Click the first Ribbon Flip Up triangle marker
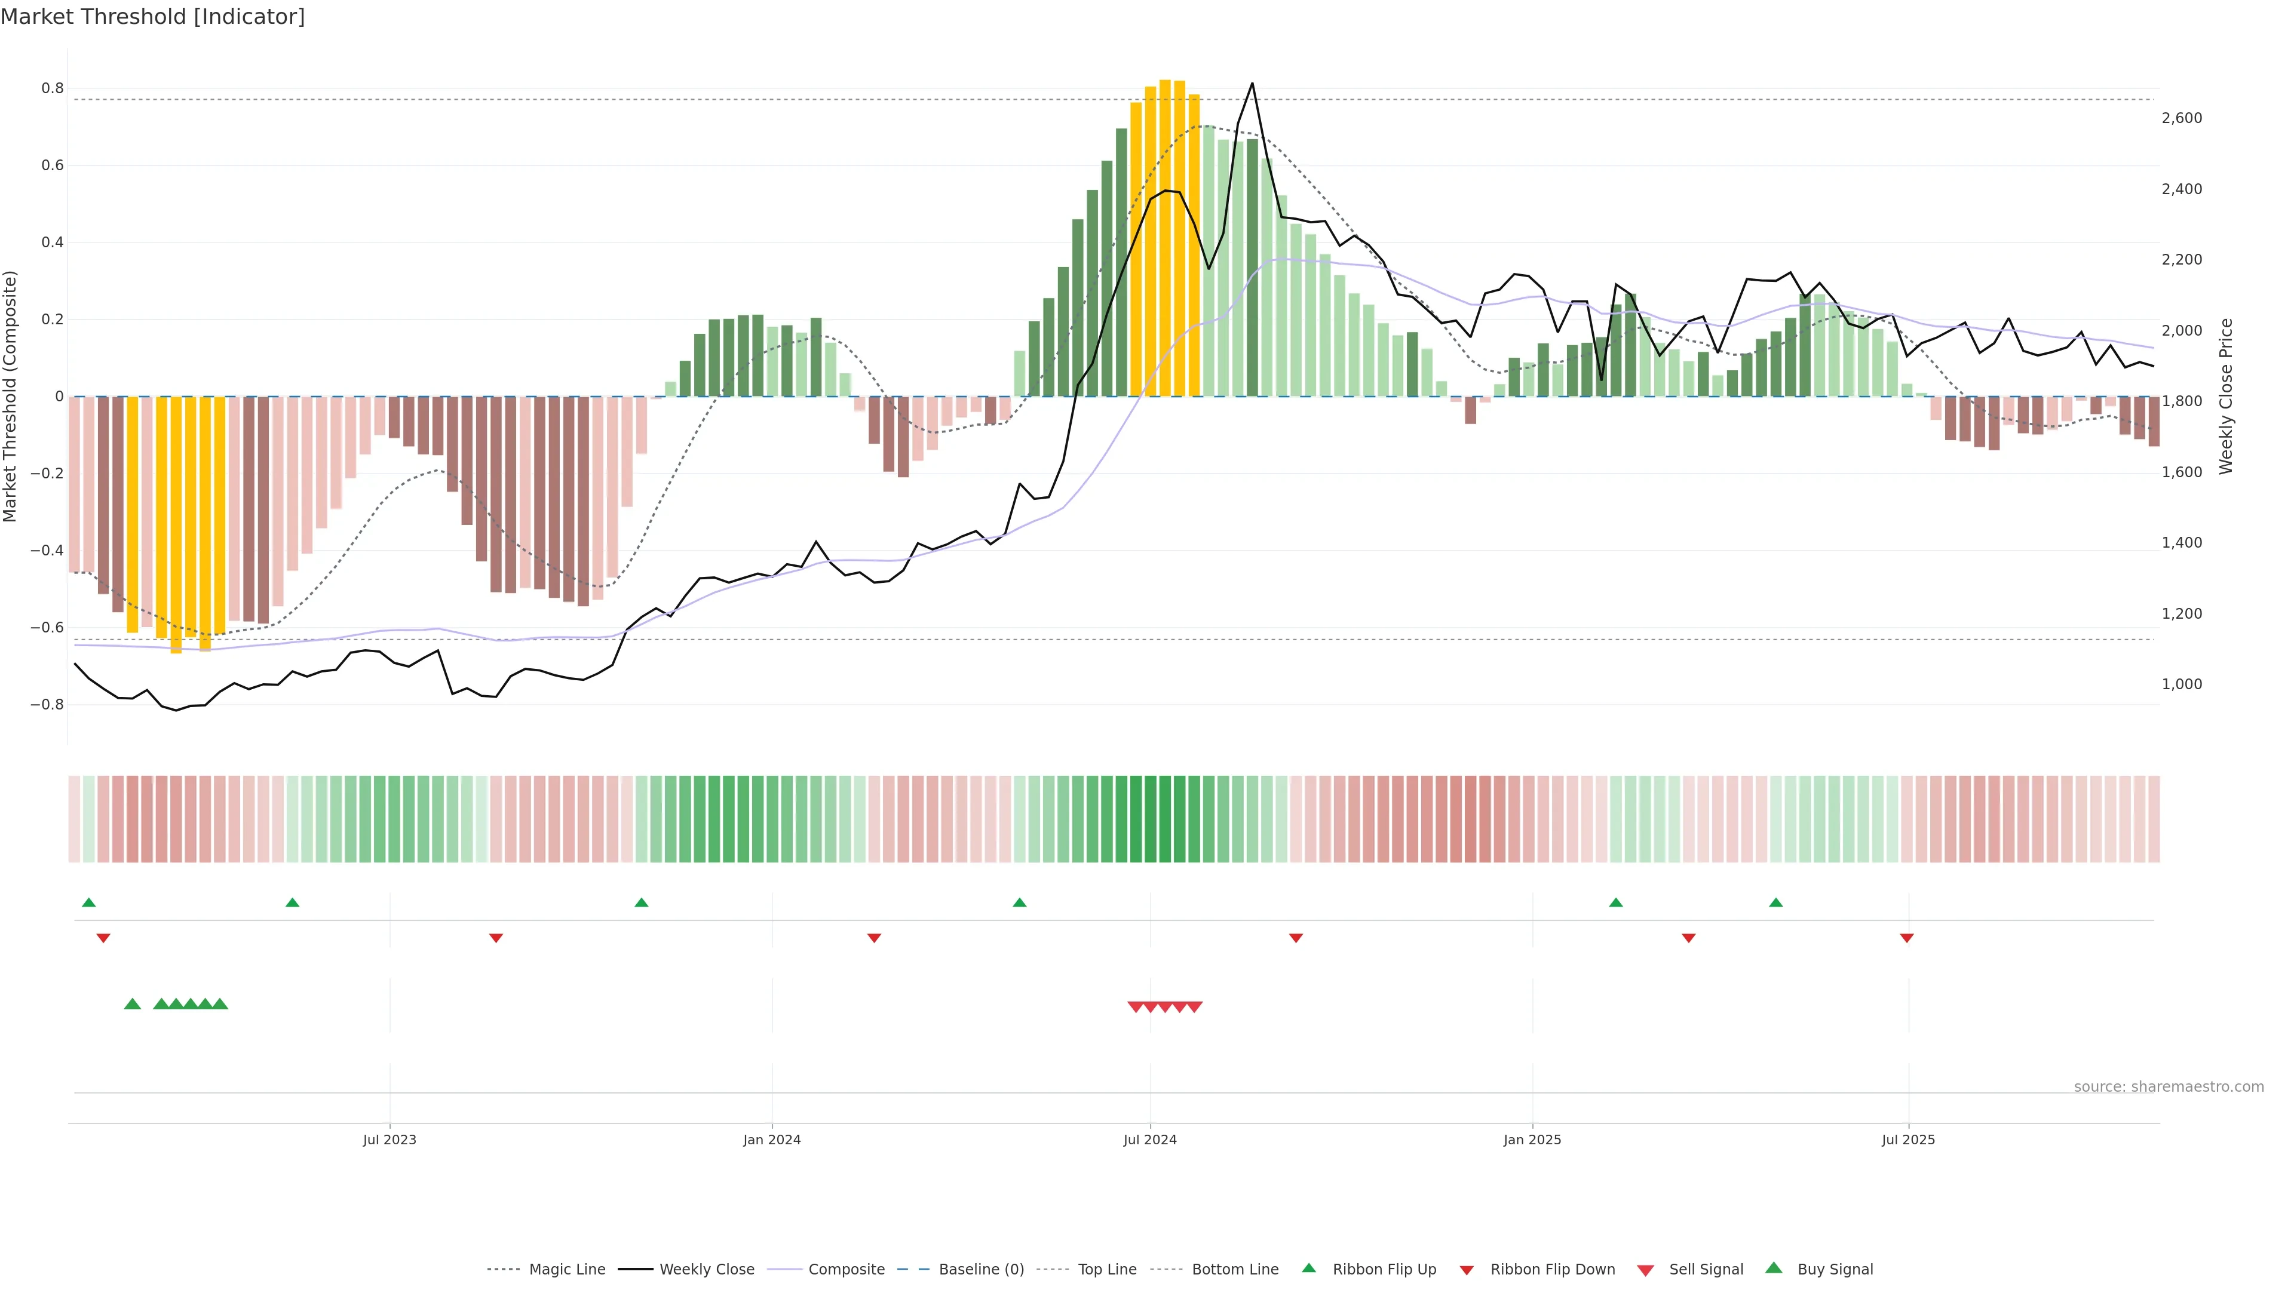 [x=88, y=903]
